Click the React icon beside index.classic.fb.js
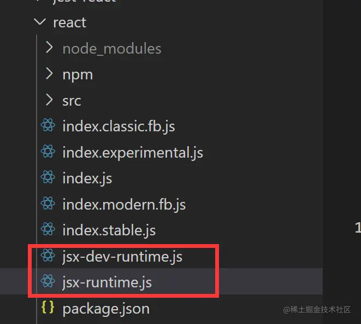Image resolution: width=361 pixels, height=324 pixels. [x=48, y=125]
